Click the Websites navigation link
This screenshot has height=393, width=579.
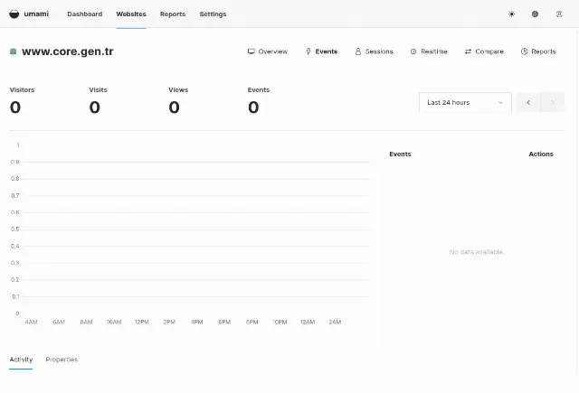pyautogui.click(x=131, y=14)
